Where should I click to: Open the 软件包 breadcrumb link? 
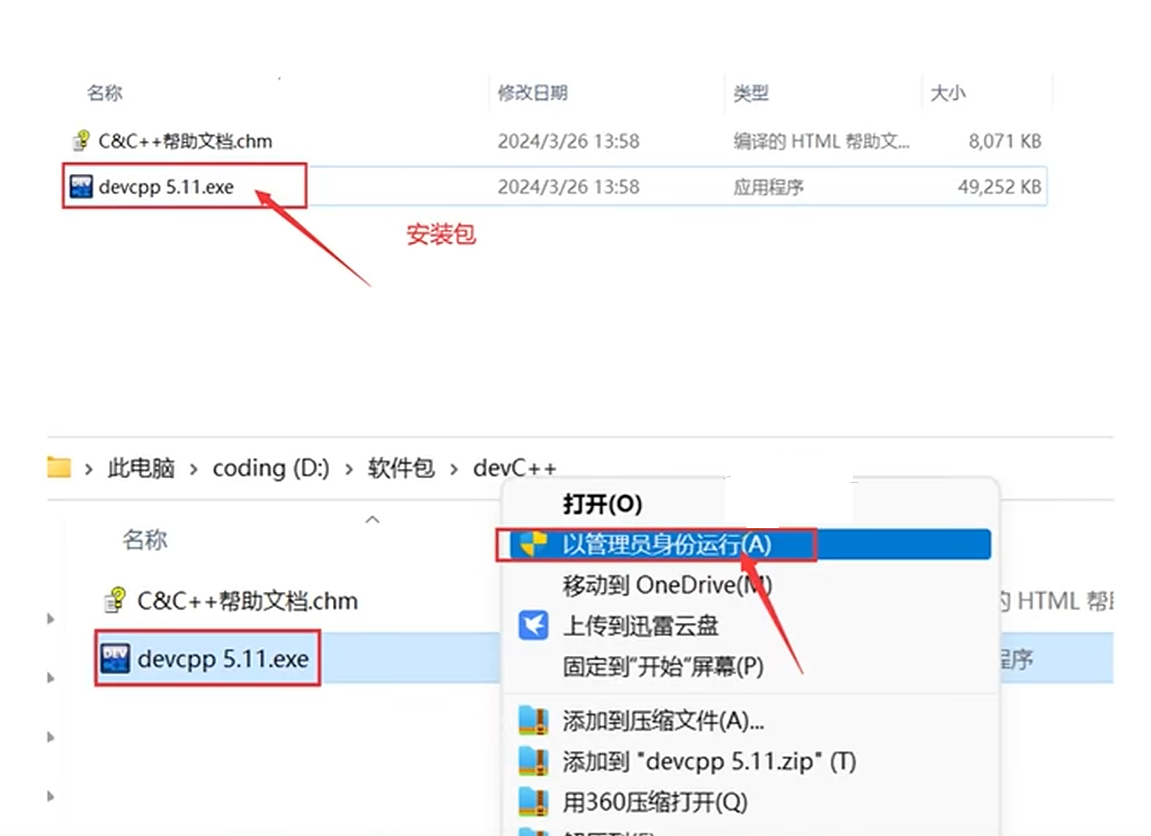click(400, 467)
